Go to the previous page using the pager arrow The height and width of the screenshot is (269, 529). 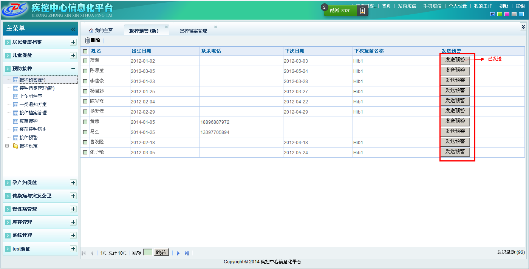[92, 253]
